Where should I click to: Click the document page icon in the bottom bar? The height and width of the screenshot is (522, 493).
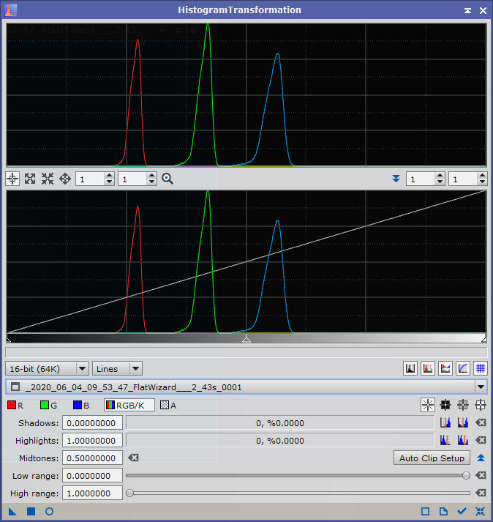tap(443, 511)
